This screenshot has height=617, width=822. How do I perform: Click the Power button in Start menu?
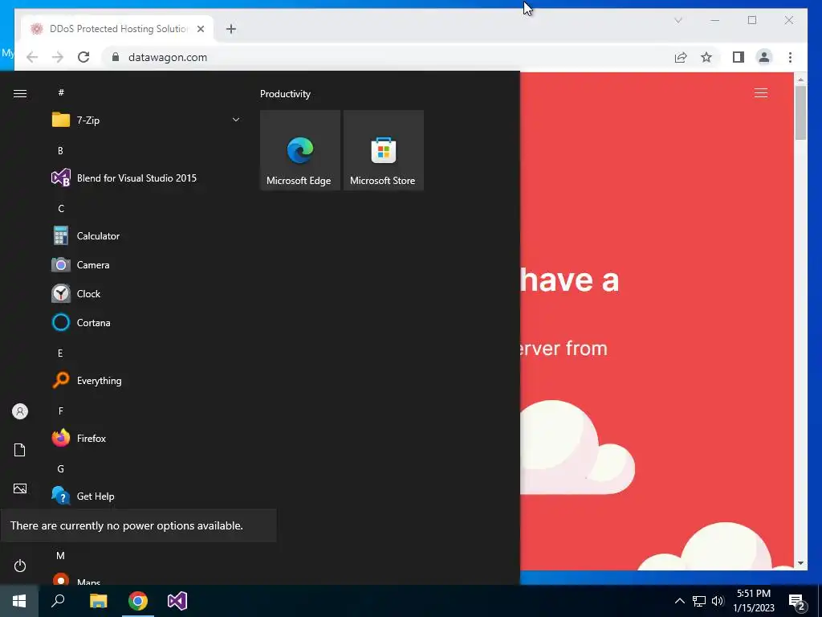click(20, 566)
